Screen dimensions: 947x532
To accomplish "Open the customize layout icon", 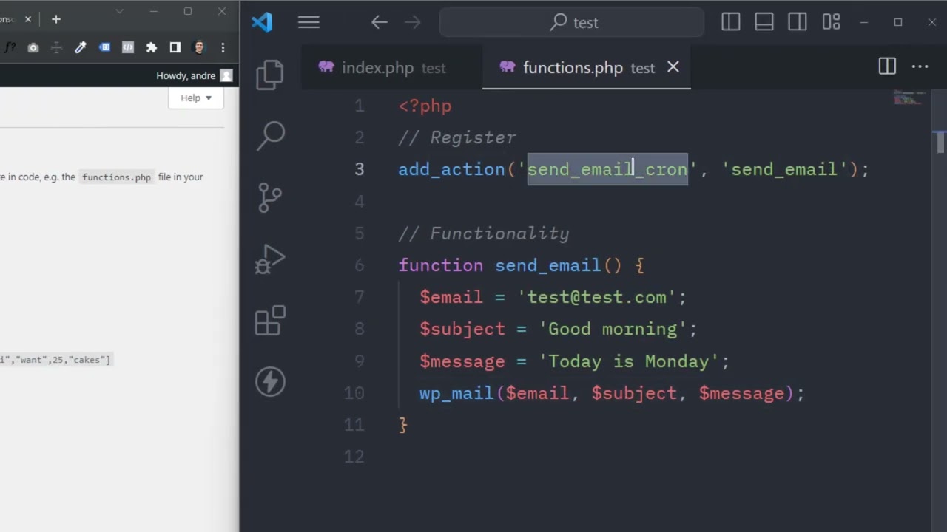I will coord(831,22).
